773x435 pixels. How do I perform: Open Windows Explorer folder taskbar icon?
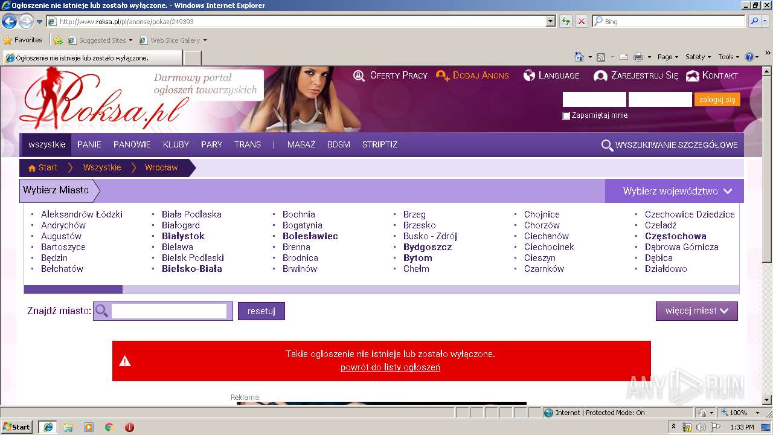(x=68, y=427)
